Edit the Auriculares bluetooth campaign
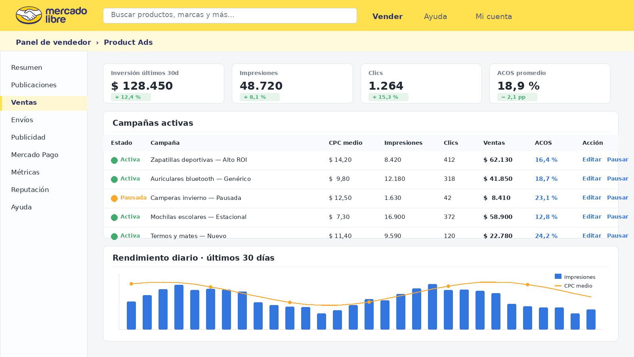634x357 pixels. 592,178
